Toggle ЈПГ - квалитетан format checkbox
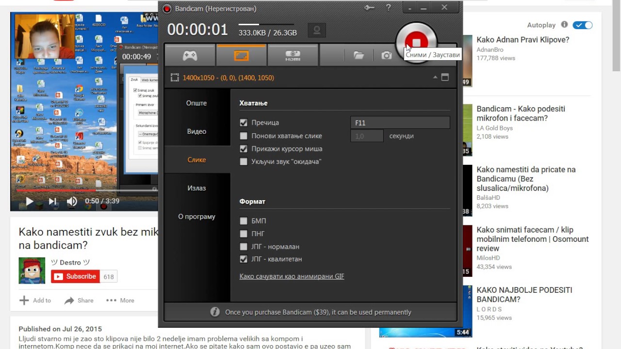Image resolution: width=621 pixels, height=349 pixels. coord(244,259)
